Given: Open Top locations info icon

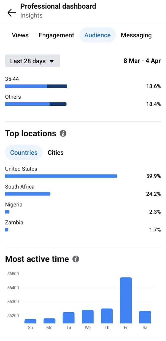Looking at the screenshot, I should [x=63, y=133].
